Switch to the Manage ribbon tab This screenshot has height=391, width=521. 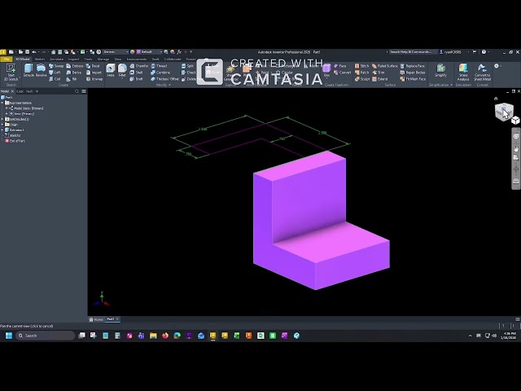point(103,59)
